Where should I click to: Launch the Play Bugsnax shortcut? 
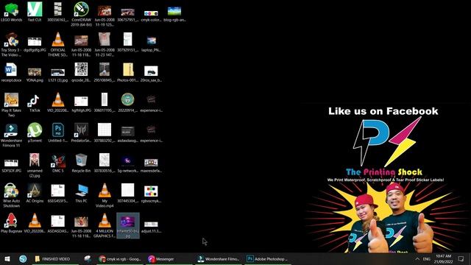pyautogui.click(x=12, y=223)
